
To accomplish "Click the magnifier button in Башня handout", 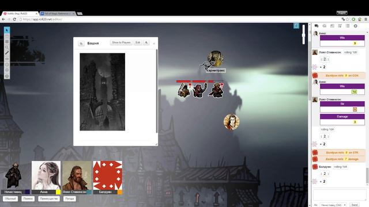I will [x=146, y=43].
